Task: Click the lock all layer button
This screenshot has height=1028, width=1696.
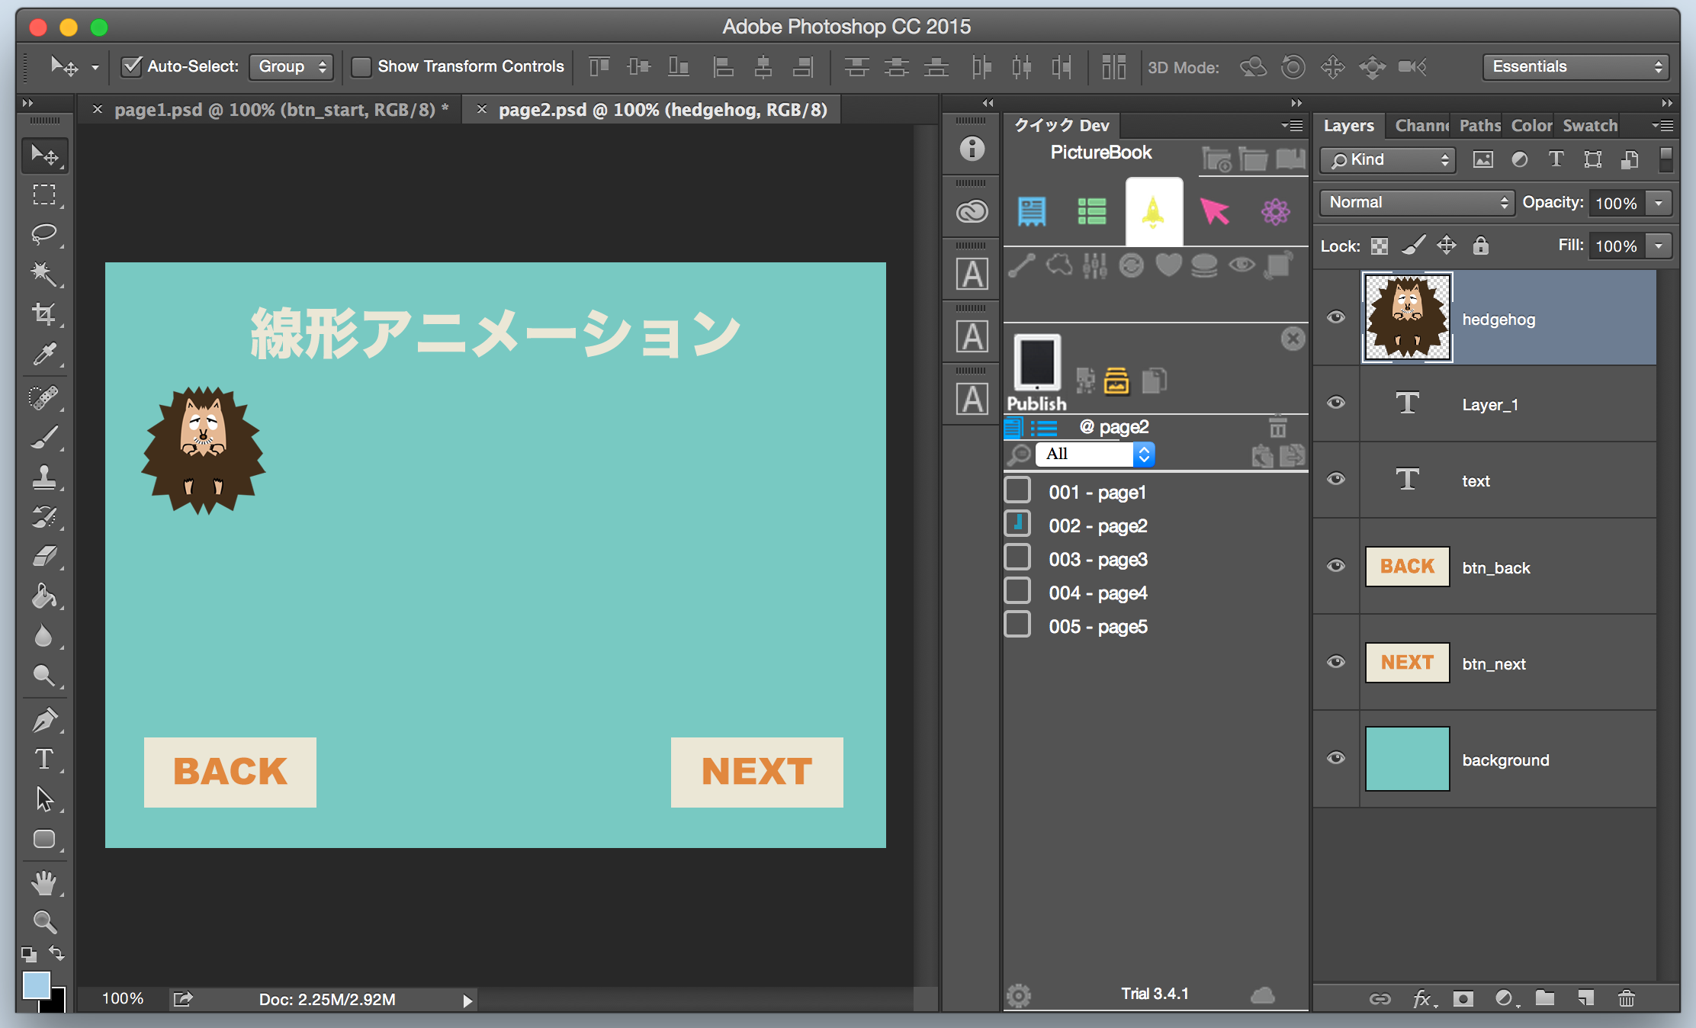Action: point(1480,246)
